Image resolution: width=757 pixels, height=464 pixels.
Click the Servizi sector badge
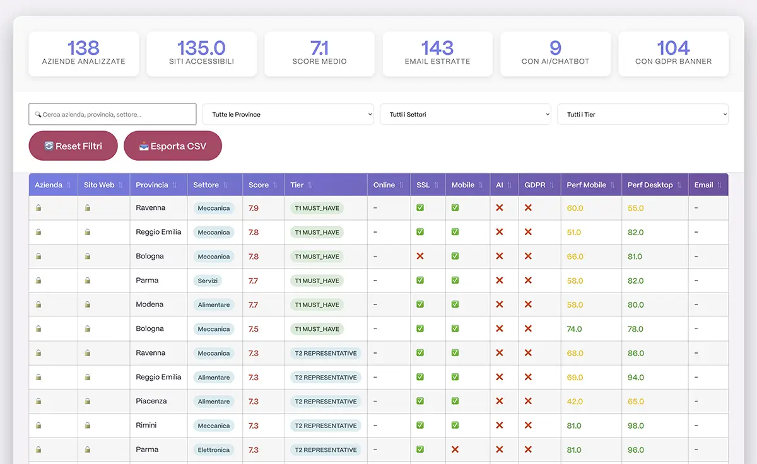click(208, 281)
